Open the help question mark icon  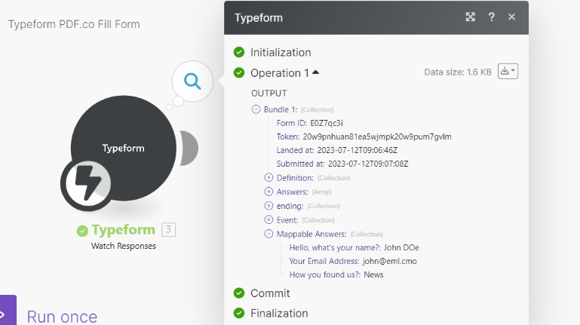[x=491, y=17]
